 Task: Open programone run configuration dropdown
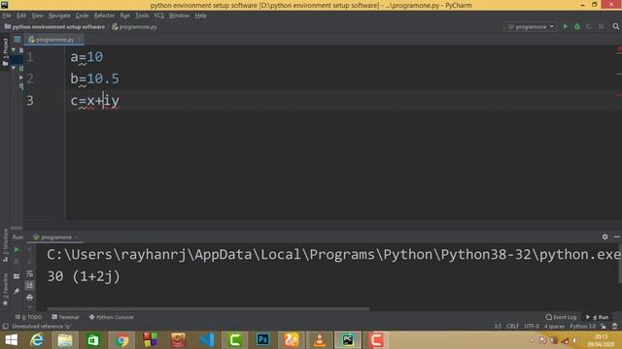coord(531,26)
